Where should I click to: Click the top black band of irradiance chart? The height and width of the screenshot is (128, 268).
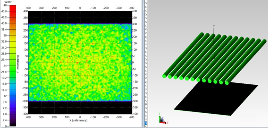pyautogui.click(x=80, y=17)
